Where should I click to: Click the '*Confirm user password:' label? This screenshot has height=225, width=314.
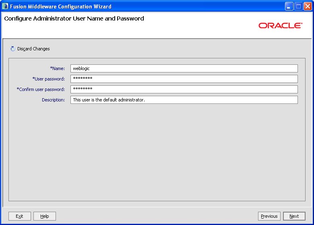41,89
